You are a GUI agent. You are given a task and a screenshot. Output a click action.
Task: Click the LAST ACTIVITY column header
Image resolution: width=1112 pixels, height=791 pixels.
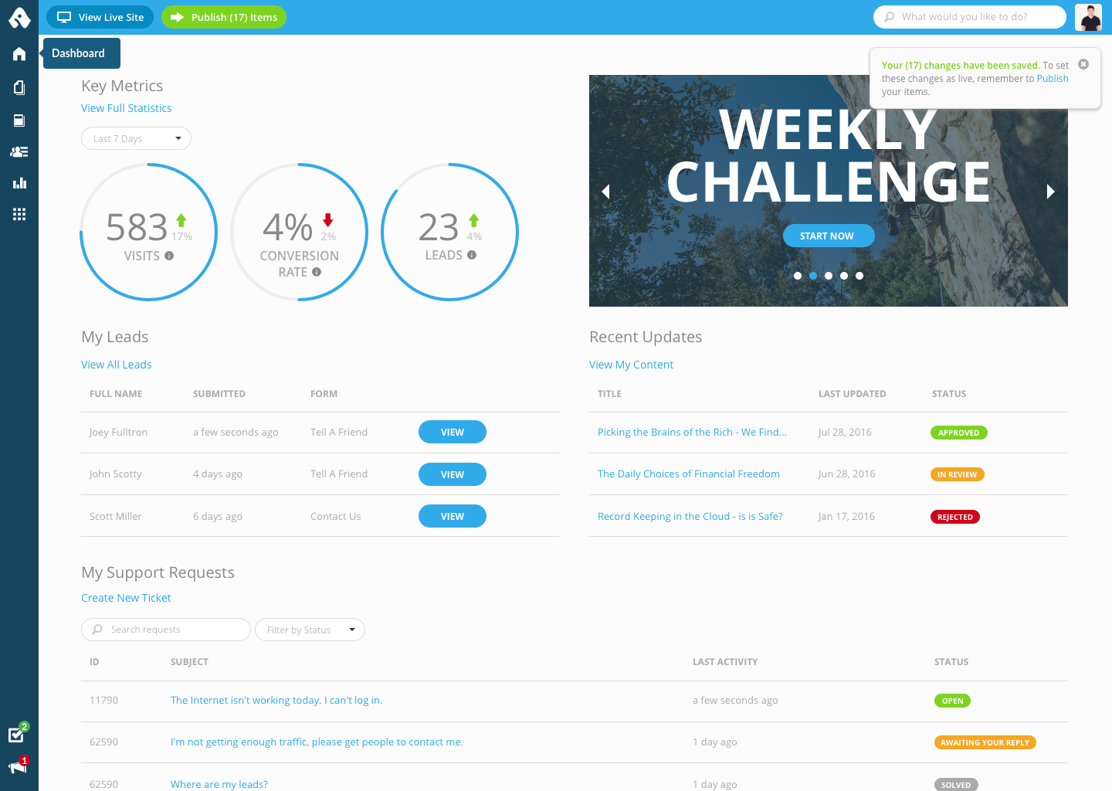[x=725, y=662]
